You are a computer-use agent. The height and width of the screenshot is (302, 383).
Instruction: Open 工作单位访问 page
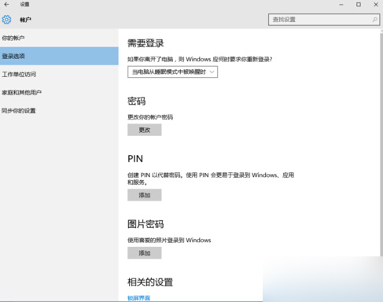19,75
